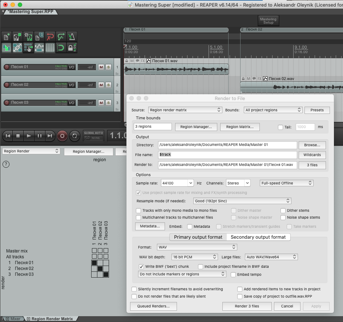This screenshot has width=343, height=322.
Task: Open Format dropdown set to WAV
Action: 197,247
